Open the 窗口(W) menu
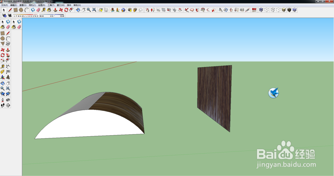334x176 pixels. tap(61, 5)
